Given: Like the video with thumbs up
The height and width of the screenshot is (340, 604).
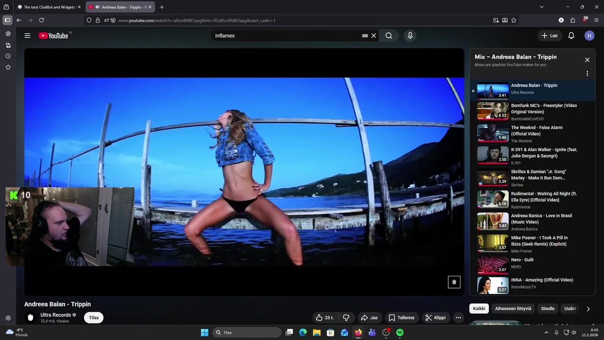Looking at the screenshot, I should (x=325, y=318).
